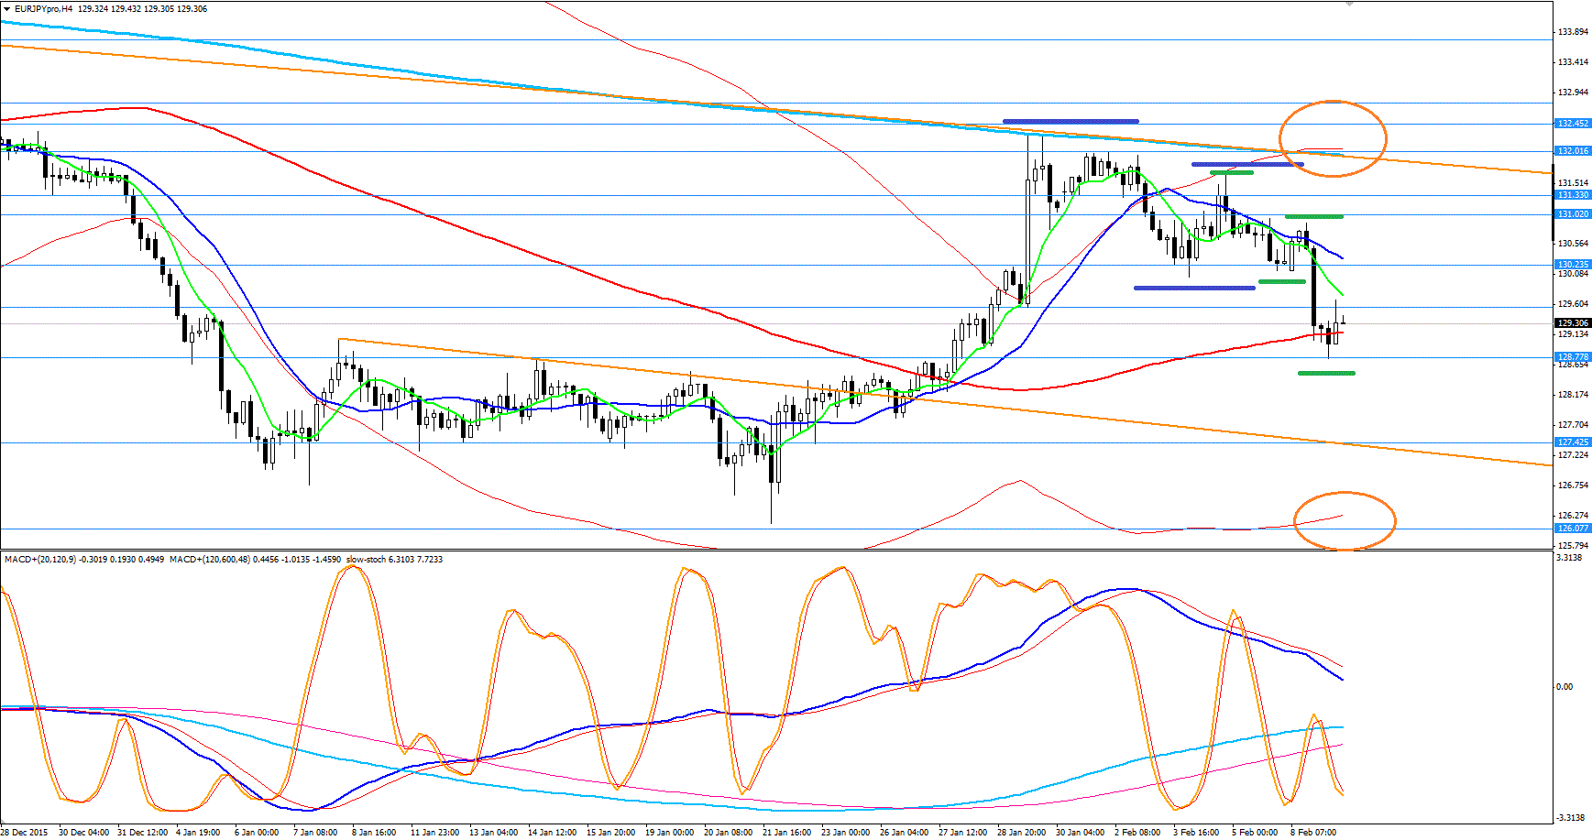Click the 3 Feb 16:00 time label
The image size is (1592, 840).
[1196, 833]
